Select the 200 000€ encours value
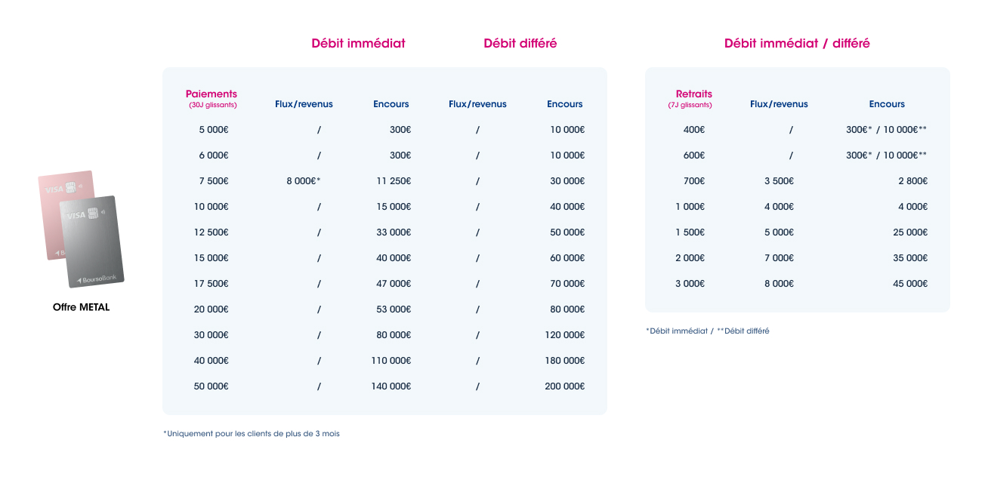988x477 pixels. [564, 386]
